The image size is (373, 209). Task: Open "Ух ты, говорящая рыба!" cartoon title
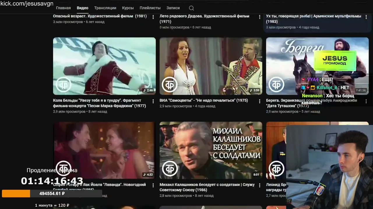pyautogui.click(x=314, y=19)
